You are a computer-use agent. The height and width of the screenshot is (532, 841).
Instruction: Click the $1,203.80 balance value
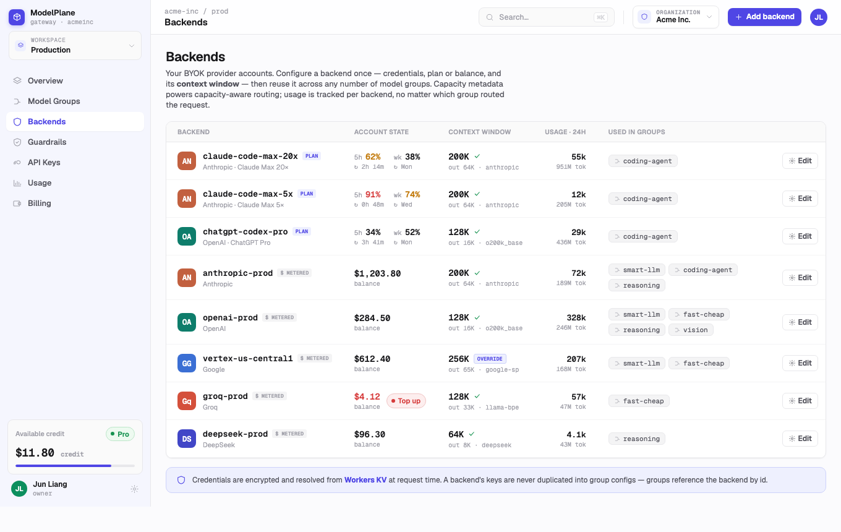pyautogui.click(x=377, y=273)
